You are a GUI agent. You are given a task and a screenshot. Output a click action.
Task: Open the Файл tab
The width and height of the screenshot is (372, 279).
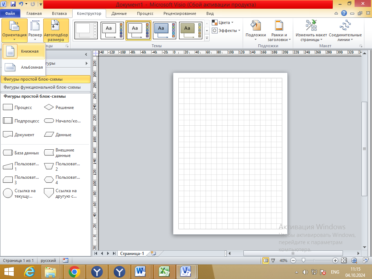pos(10,13)
